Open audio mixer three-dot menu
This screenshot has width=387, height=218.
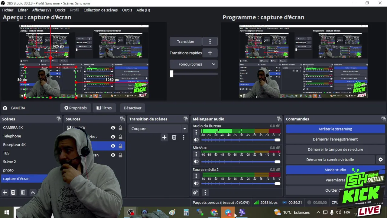pos(205,193)
